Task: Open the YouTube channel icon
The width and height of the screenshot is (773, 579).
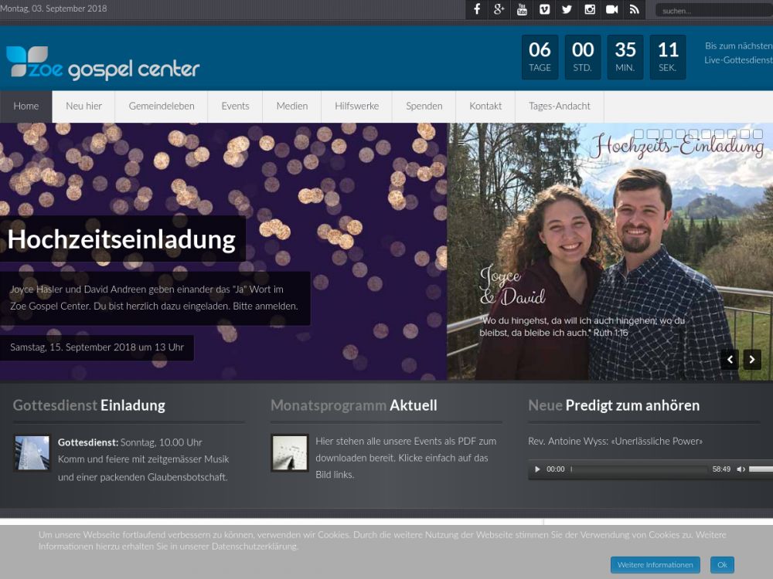Action: pos(522,9)
